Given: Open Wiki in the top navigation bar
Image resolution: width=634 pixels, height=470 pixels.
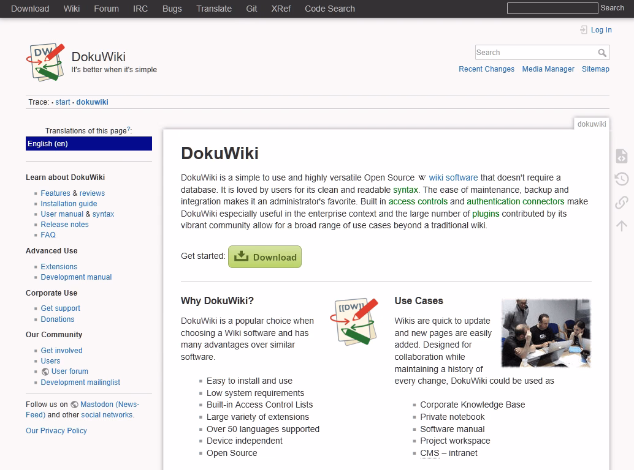Looking at the screenshot, I should point(72,9).
